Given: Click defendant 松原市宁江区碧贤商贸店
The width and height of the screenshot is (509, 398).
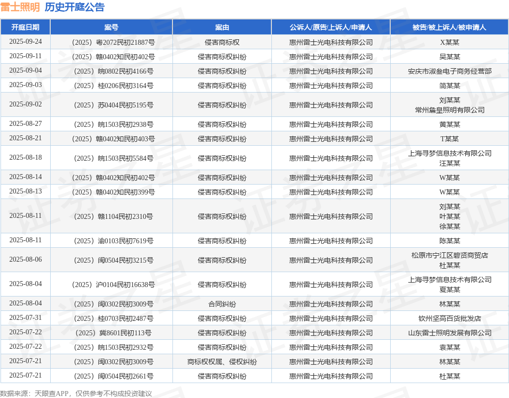Looking at the screenshot, I should (449, 255).
